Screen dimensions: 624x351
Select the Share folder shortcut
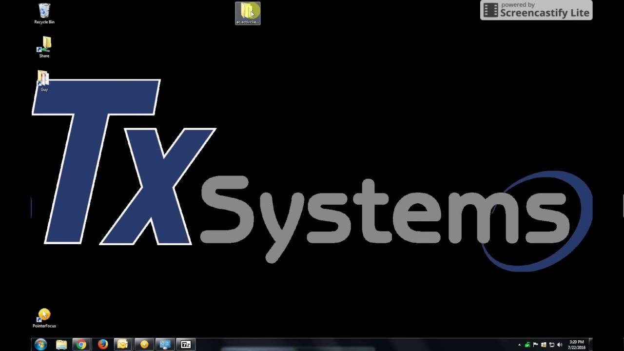(44, 47)
